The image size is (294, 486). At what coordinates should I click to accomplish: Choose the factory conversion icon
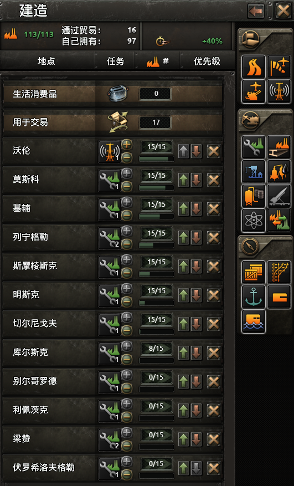tap(279, 221)
